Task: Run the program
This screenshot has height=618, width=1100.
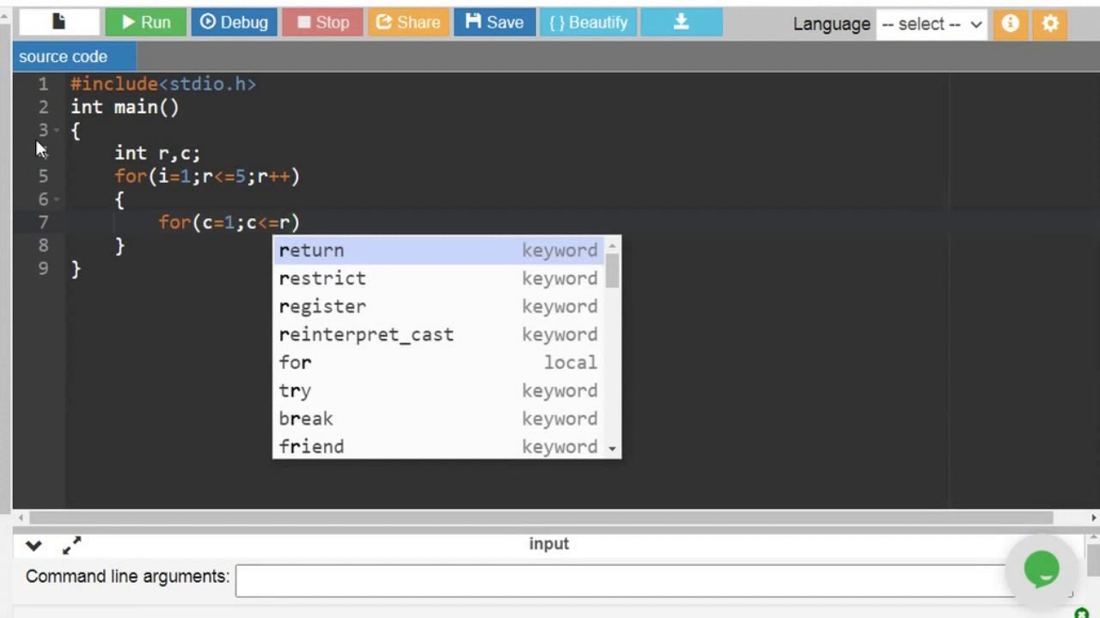Action: tap(146, 22)
